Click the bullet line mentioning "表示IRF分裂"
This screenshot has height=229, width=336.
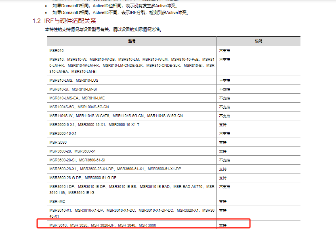coord(121,12)
